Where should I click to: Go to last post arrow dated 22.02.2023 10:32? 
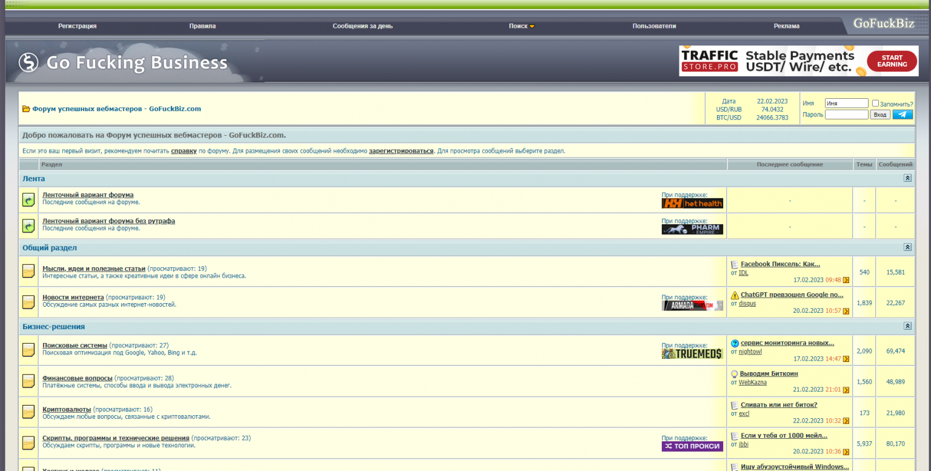click(846, 421)
